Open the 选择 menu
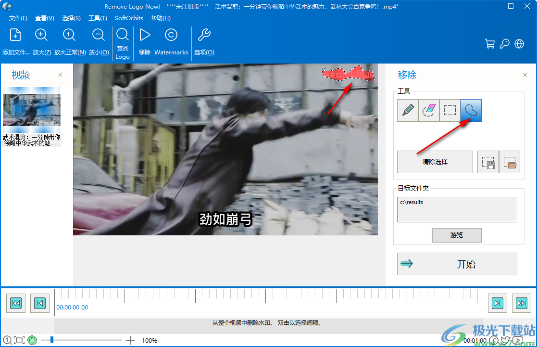The height and width of the screenshot is (347, 537). coord(71,18)
